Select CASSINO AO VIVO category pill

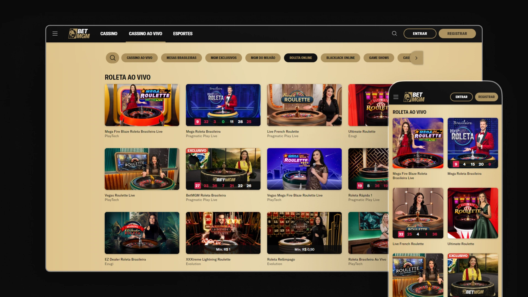(x=139, y=58)
